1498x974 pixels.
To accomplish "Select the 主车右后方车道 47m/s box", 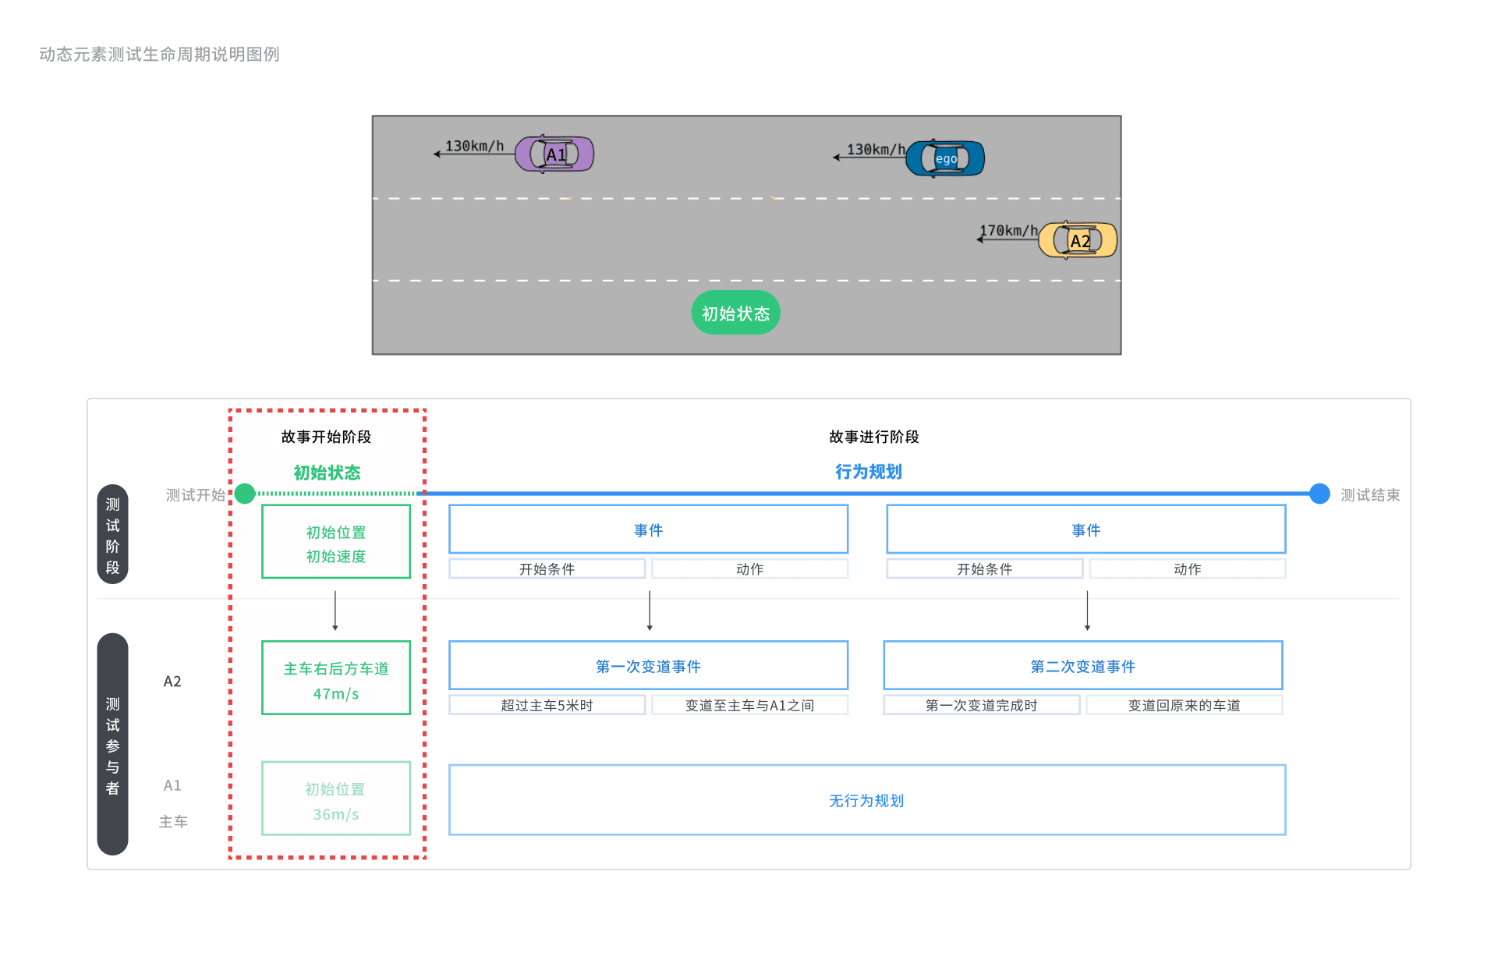I will [335, 678].
